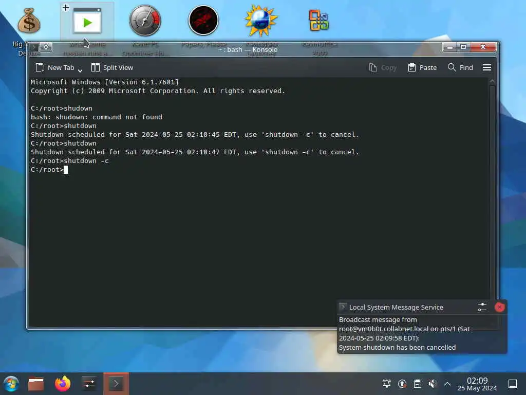The image size is (526, 395).
Task: Open the Big Money Deluxe desktop icon
Action: click(29, 21)
